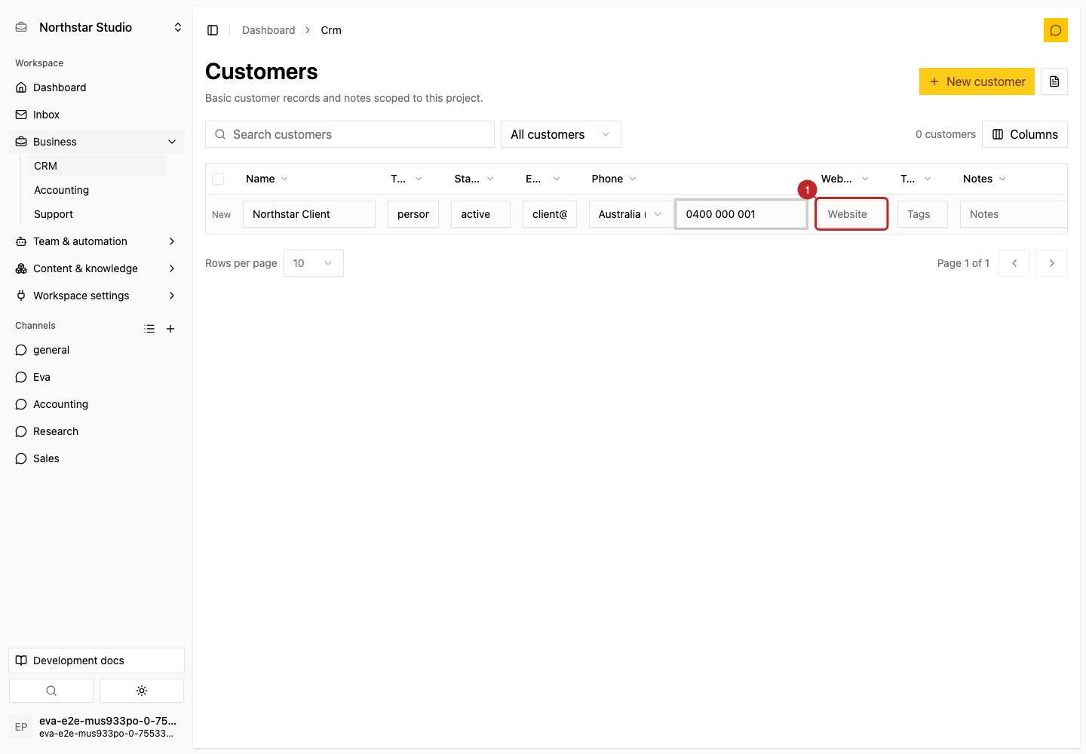This screenshot has width=1086, height=754.
Task: Add a new channel with plus icon
Action: tap(170, 329)
